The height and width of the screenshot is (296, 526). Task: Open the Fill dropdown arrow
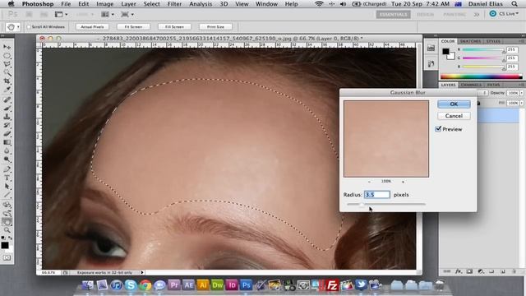tap(522, 103)
